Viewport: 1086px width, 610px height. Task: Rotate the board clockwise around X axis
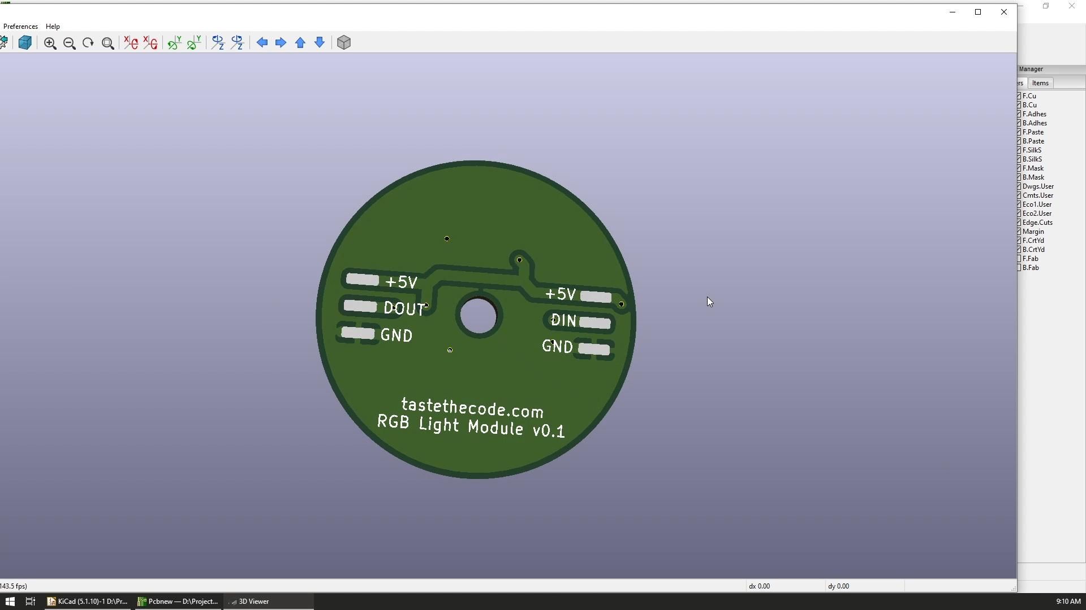click(x=130, y=42)
